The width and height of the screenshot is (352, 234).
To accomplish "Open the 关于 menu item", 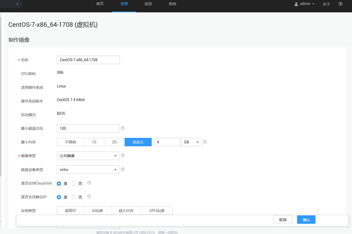I will (x=327, y=4).
